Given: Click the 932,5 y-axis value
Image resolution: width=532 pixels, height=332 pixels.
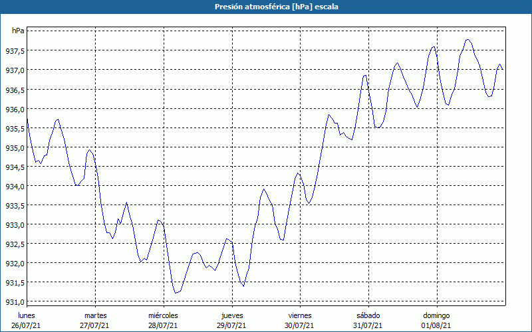Looking at the screenshot, I should 15,244.
